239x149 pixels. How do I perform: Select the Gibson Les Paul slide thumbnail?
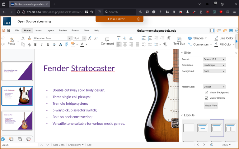17,121
